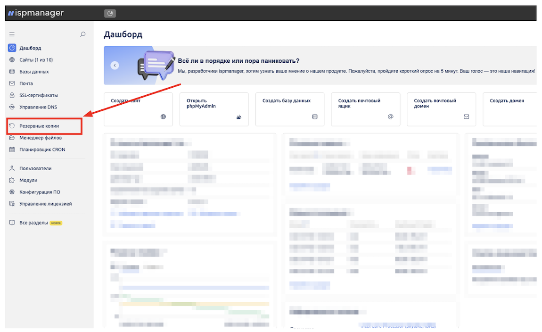Open Менеджер файлов
The height and width of the screenshot is (332, 542).
[x=41, y=138]
